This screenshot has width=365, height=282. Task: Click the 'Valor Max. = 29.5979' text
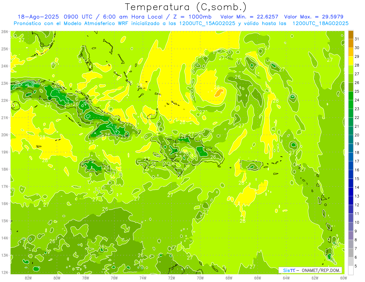click(314, 17)
